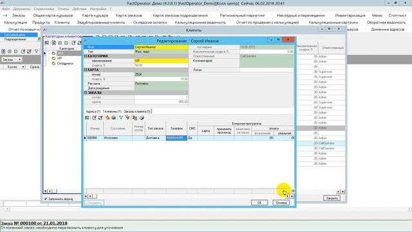Switch to the Телефоны (1) tab
Screen dimensions: 412x232
click(112, 111)
